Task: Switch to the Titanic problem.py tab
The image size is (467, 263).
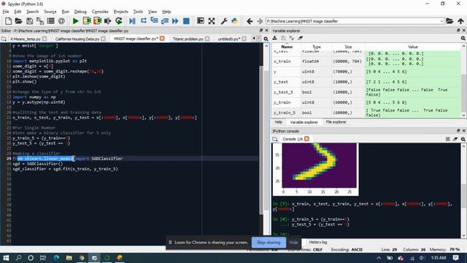Action: pyautogui.click(x=188, y=39)
